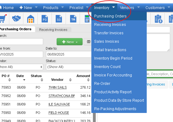Open the New menu in navbar
173x122 pixels.
pos(28,8)
